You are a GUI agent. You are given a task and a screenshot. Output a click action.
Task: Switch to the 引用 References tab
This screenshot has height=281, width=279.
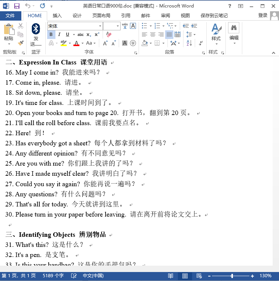point(126,16)
